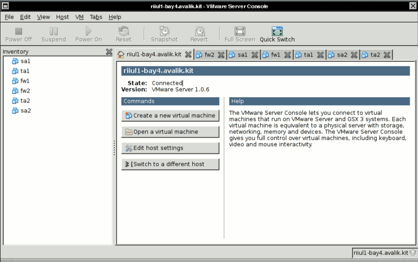Click the Power Off toolbar button
Image resolution: width=418 pixels, height=262 pixels.
tap(18, 35)
